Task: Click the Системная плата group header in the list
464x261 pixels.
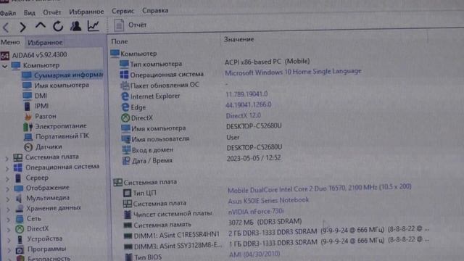Action: [145, 182]
